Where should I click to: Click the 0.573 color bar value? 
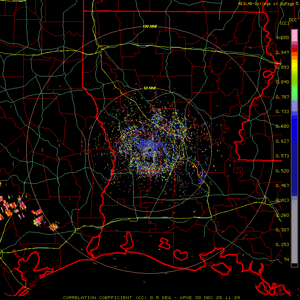click(x=282, y=156)
